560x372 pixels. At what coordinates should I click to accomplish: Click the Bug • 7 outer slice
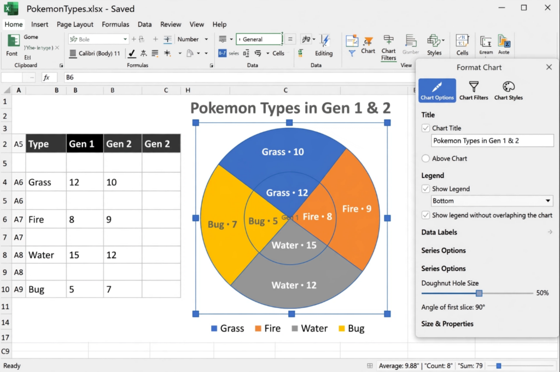[222, 225]
